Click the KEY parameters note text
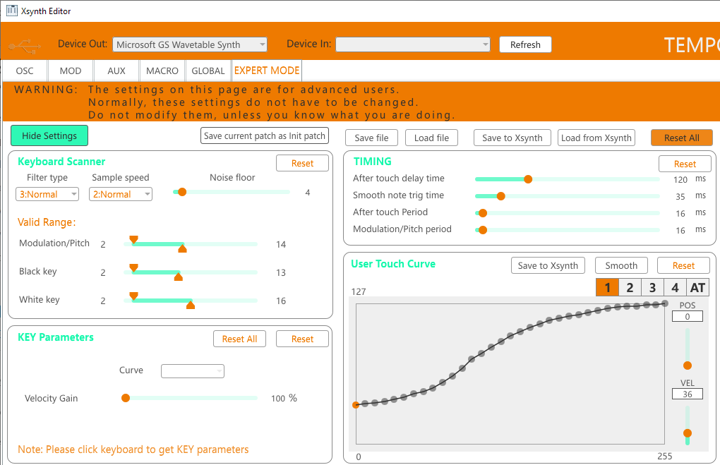This screenshot has width=720, height=465. click(133, 449)
